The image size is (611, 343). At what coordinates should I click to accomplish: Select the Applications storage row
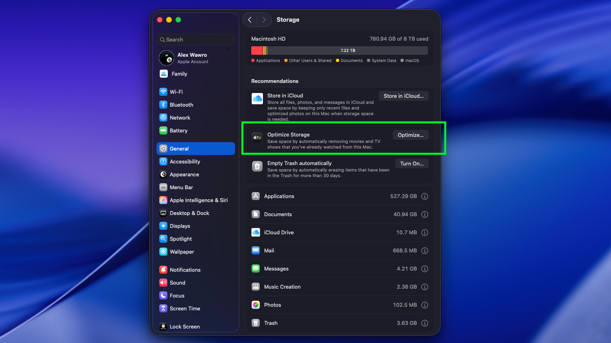[340, 196]
